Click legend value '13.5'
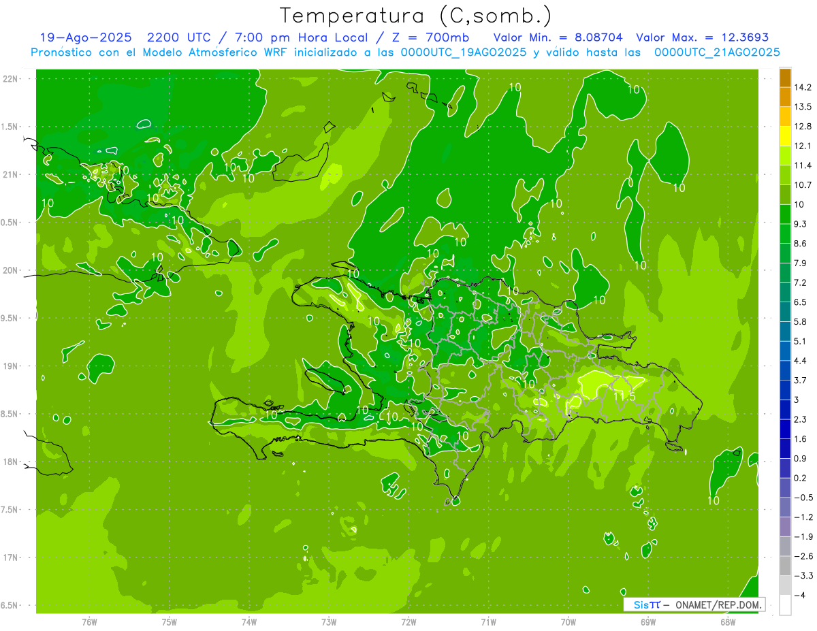 point(803,107)
